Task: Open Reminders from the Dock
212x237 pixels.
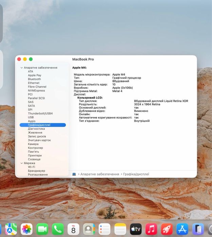Action: point(104,229)
